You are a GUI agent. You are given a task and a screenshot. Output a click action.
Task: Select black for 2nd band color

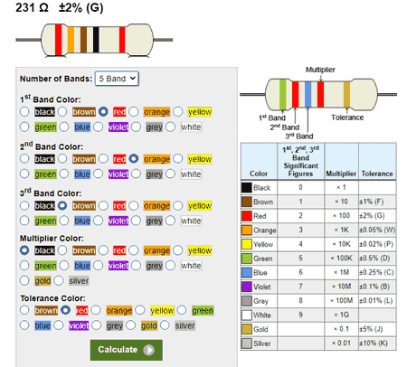[x=24, y=159]
